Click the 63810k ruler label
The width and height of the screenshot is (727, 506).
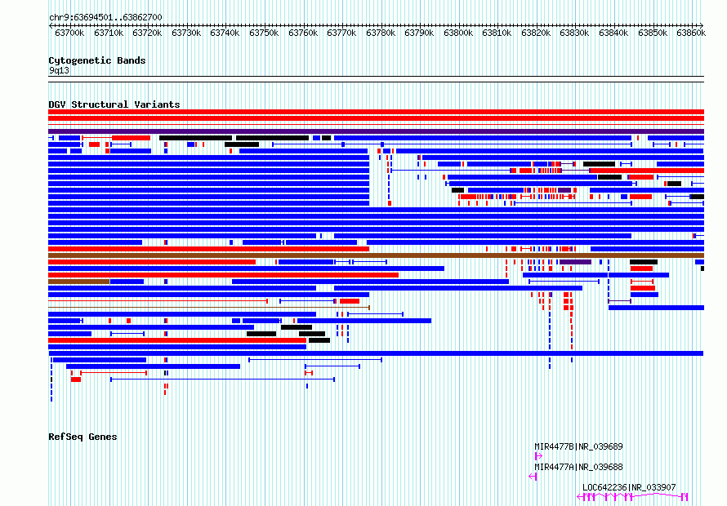(497, 33)
